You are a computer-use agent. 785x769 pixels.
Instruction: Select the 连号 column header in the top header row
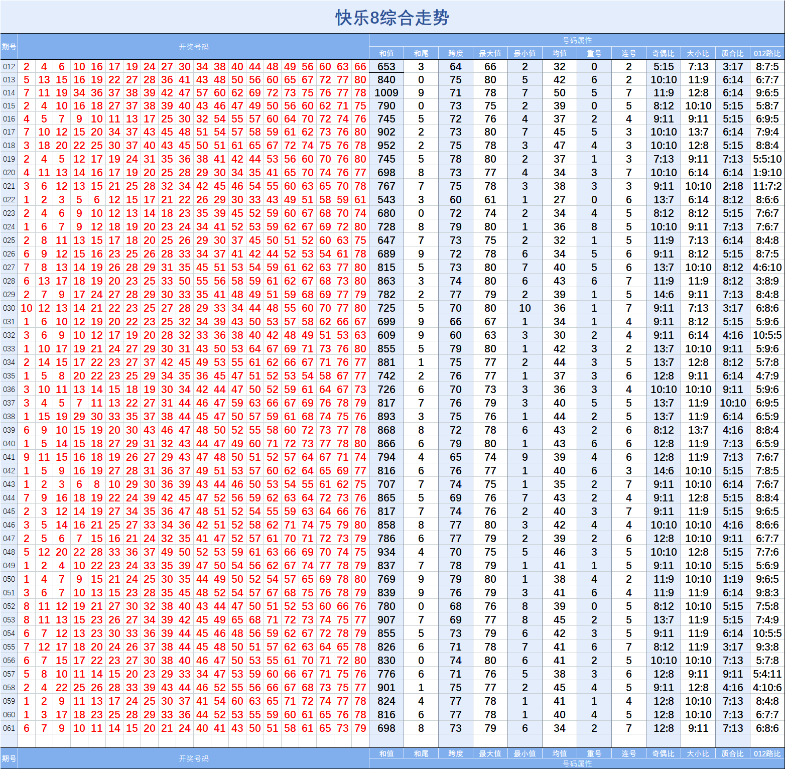tap(629, 53)
